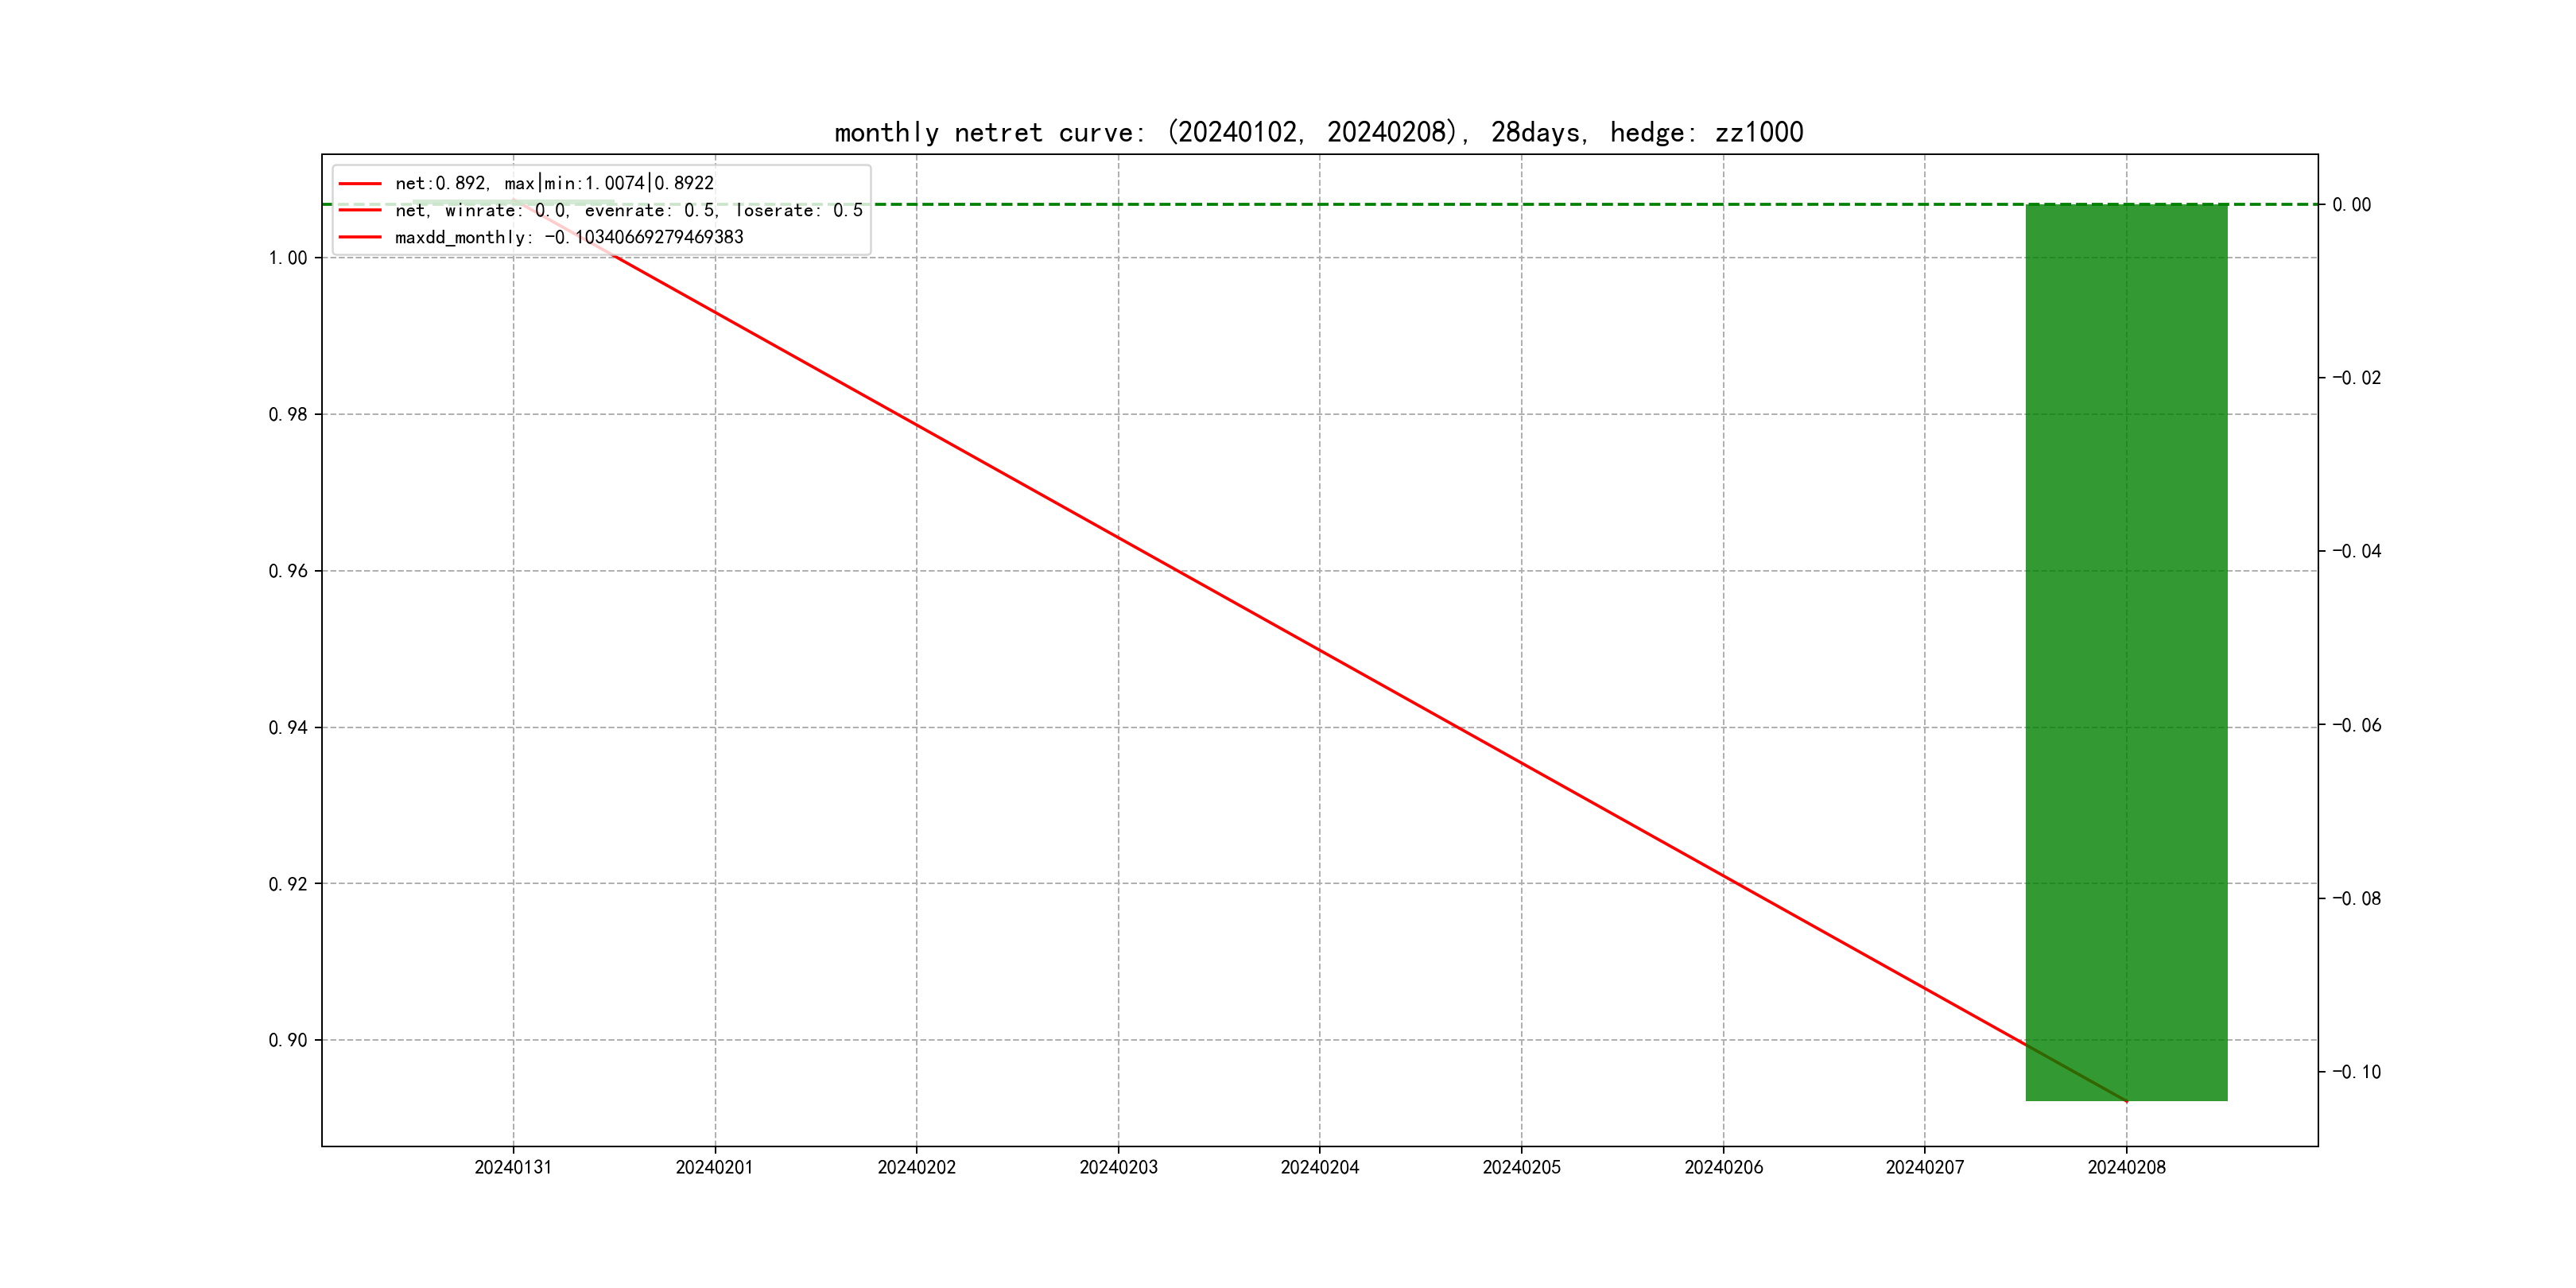Click x-axis label 20240207
Viewport: 2576px width, 1288px height.
pos(1924,1168)
